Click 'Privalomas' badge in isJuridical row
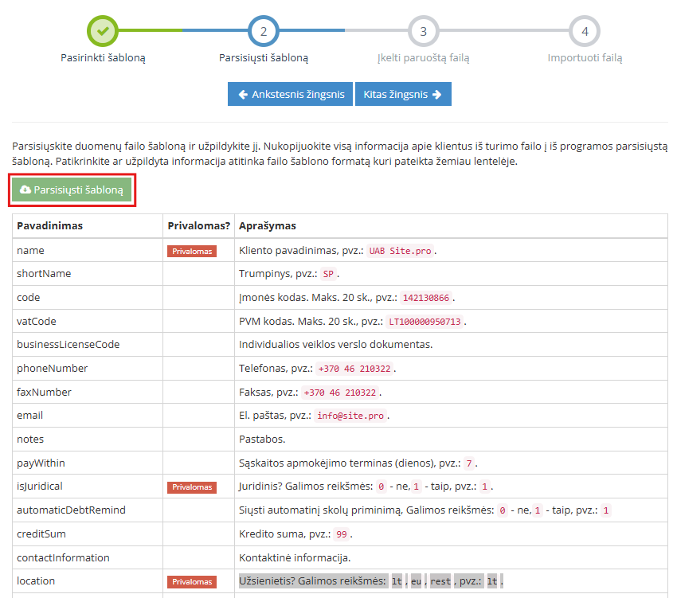The image size is (673, 598). [192, 487]
